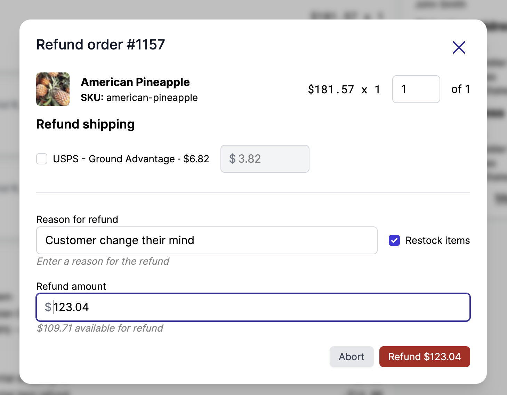Click the $181.57 price label

pyautogui.click(x=331, y=89)
